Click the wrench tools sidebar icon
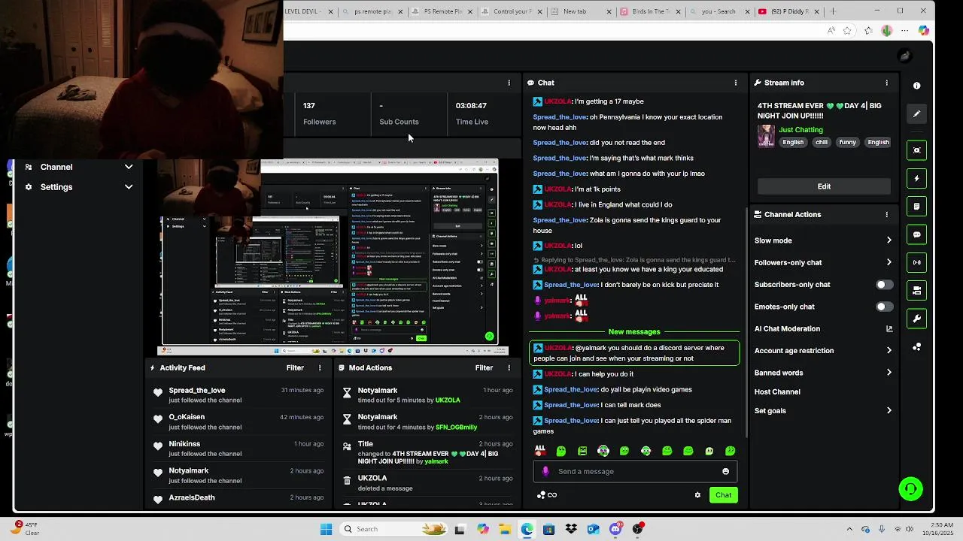Screen dimensions: 963x541 916,319
